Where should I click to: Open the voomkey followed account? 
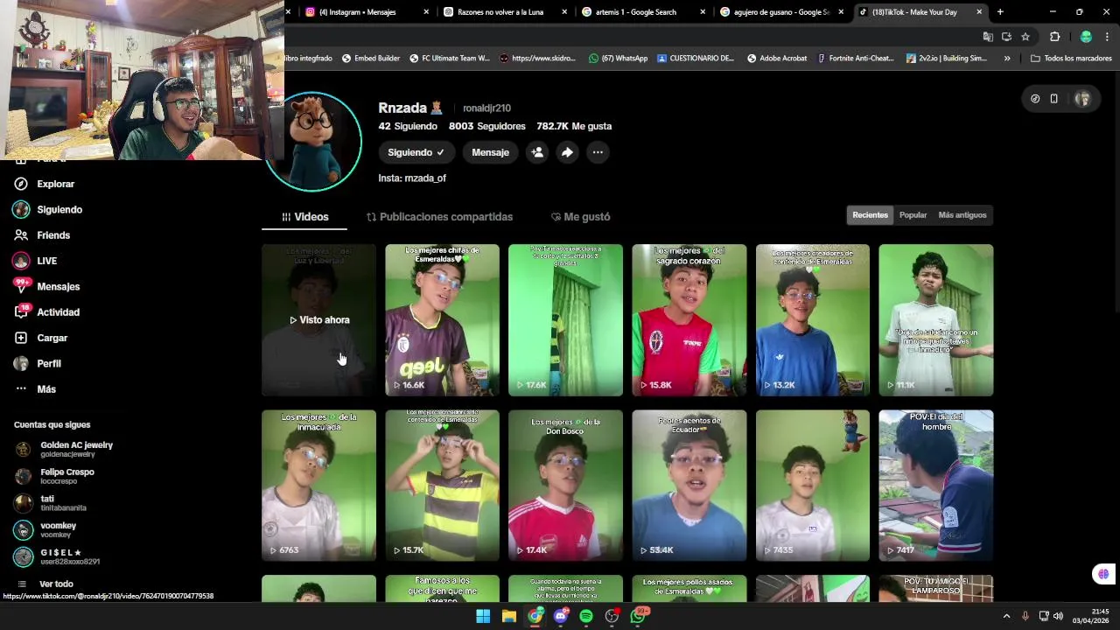tap(45, 529)
